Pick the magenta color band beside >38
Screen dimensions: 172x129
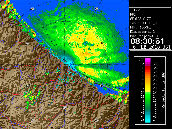click(x=148, y=60)
